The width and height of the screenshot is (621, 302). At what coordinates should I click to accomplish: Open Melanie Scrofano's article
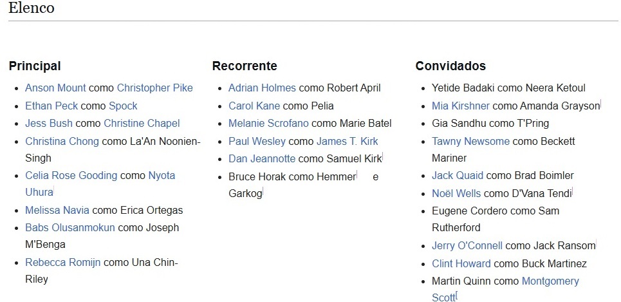pyautogui.click(x=268, y=124)
